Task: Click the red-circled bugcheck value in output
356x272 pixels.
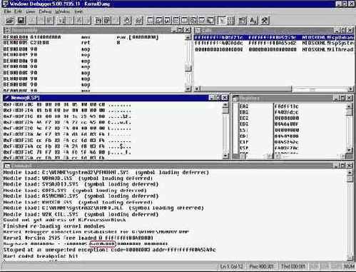Action: (103, 243)
